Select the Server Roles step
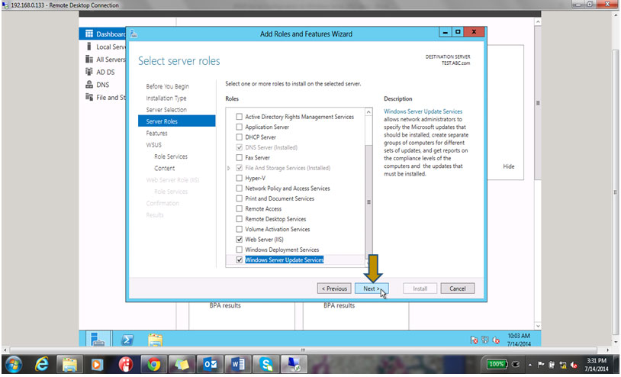This screenshot has width=621, height=377. pos(177,121)
